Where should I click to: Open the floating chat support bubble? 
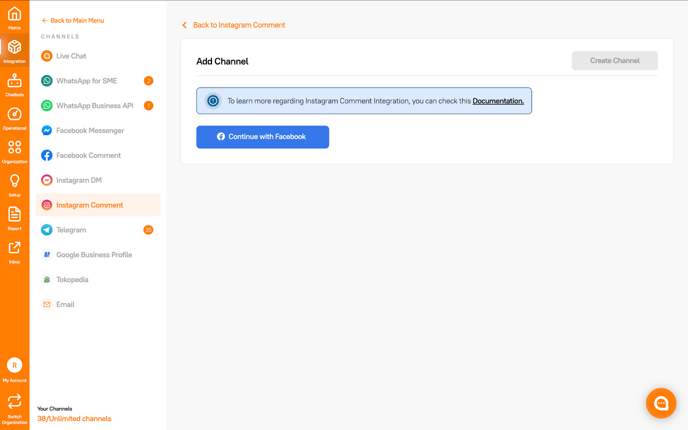point(661,403)
